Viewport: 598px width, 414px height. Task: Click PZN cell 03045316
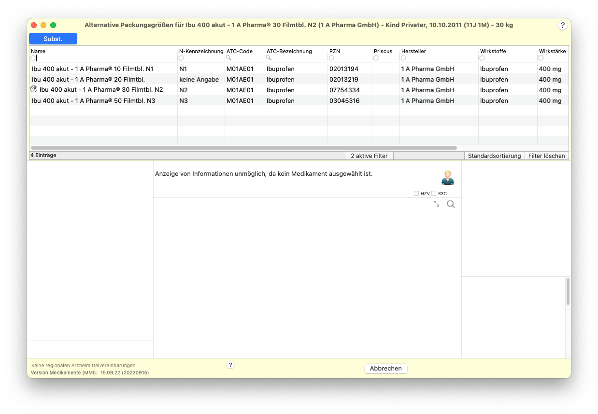pos(344,101)
